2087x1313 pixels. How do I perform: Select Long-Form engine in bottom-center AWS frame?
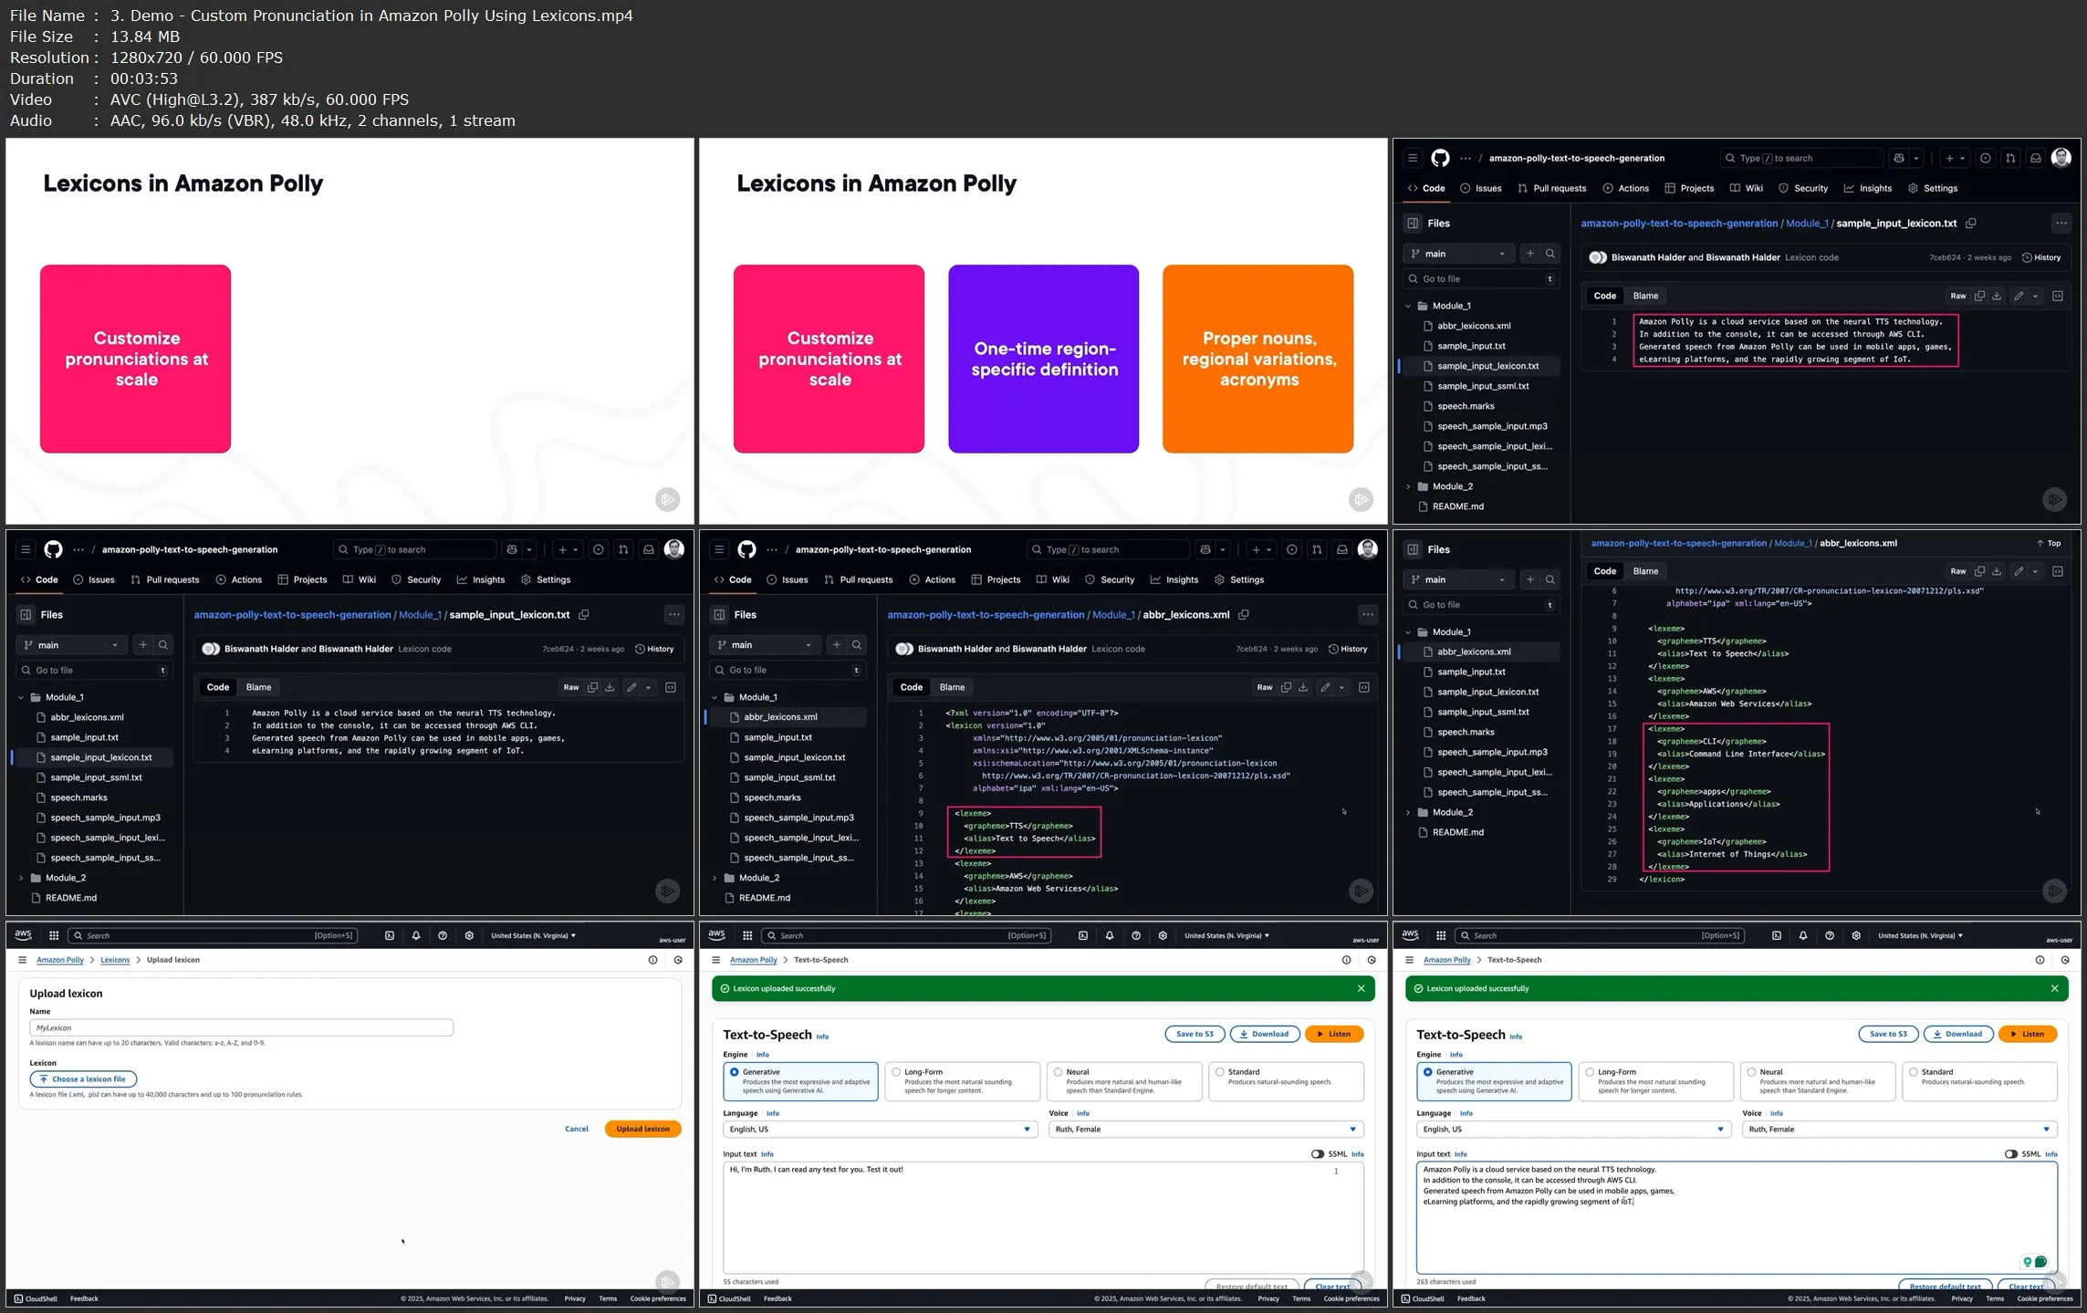(962, 1081)
